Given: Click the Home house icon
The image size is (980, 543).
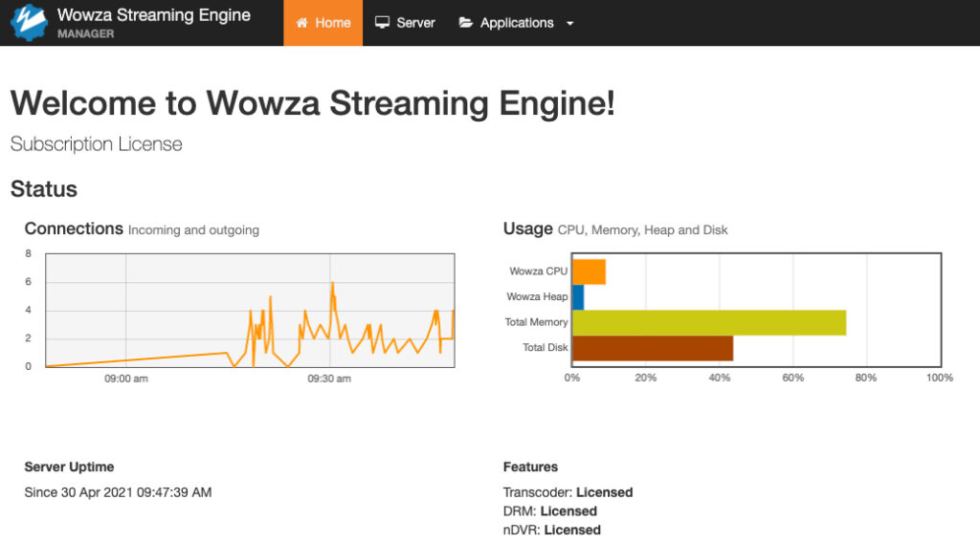Looking at the screenshot, I should pos(301,23).
